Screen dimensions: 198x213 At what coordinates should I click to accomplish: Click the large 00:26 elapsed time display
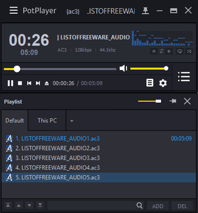click(x=29, y=40)
